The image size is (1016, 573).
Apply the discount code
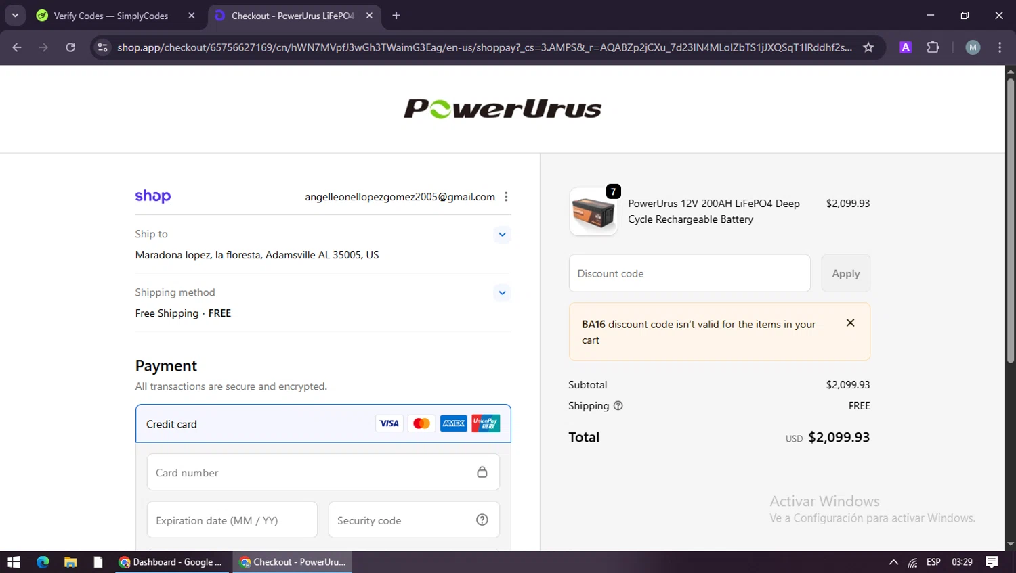(x=846, y=273)
